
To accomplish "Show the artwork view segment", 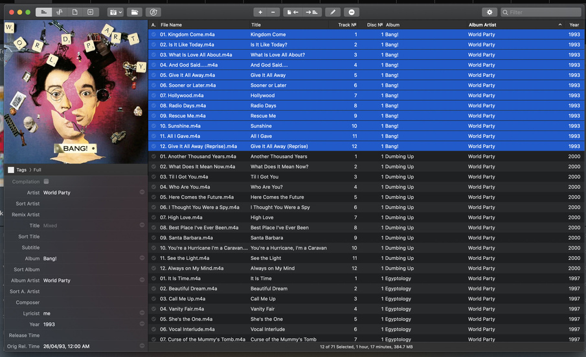I will (x=91, y=12).
